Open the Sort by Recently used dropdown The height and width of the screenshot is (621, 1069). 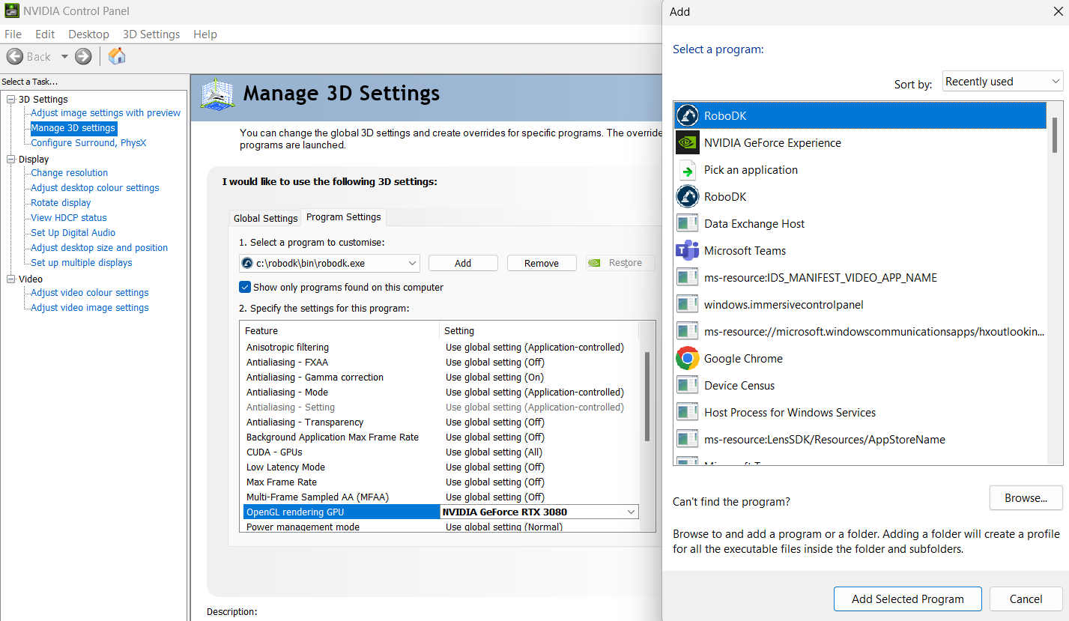click(1002, 82)
